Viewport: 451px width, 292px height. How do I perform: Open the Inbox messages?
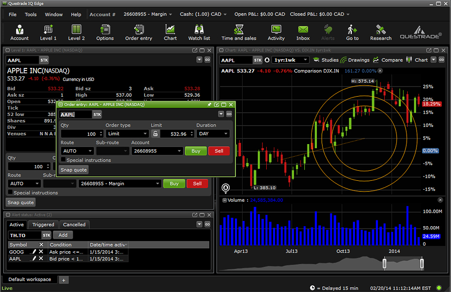pyautogui.click(x=303, y=32)
